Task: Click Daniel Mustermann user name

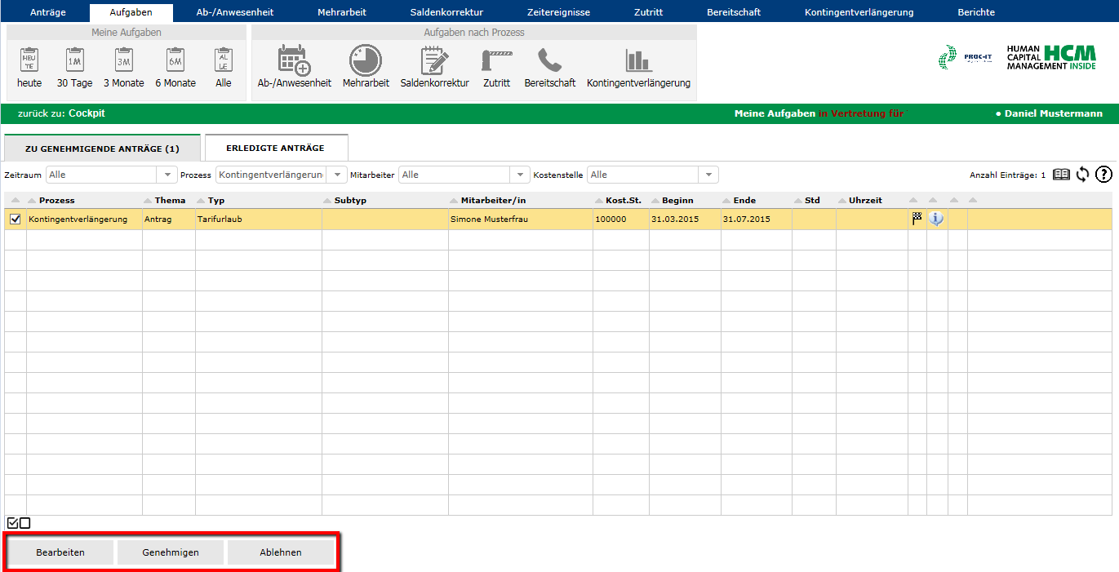Action: tap(1053, 113)
